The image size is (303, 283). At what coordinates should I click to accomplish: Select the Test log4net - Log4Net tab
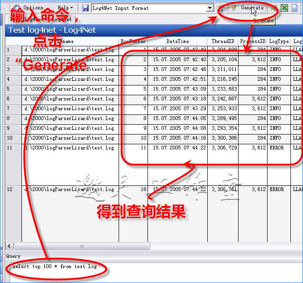tap(41, 19)
